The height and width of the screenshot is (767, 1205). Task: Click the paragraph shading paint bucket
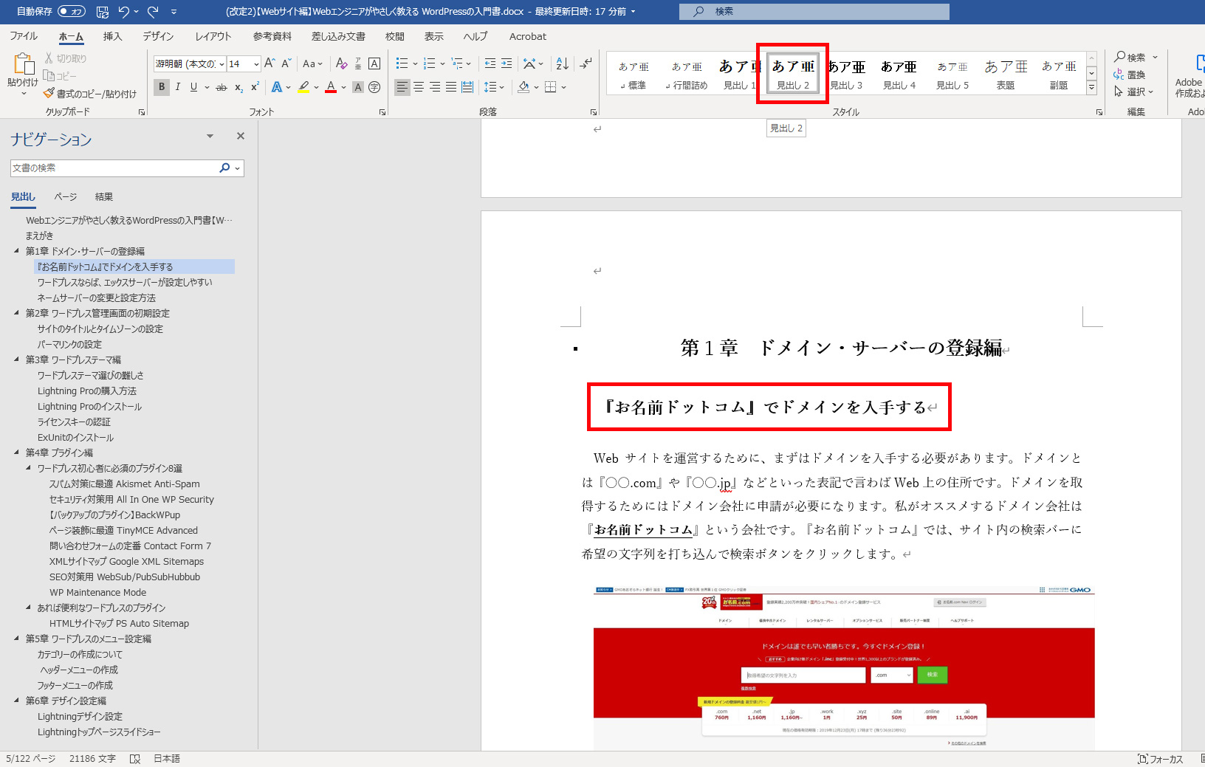(x=523, y=87)
